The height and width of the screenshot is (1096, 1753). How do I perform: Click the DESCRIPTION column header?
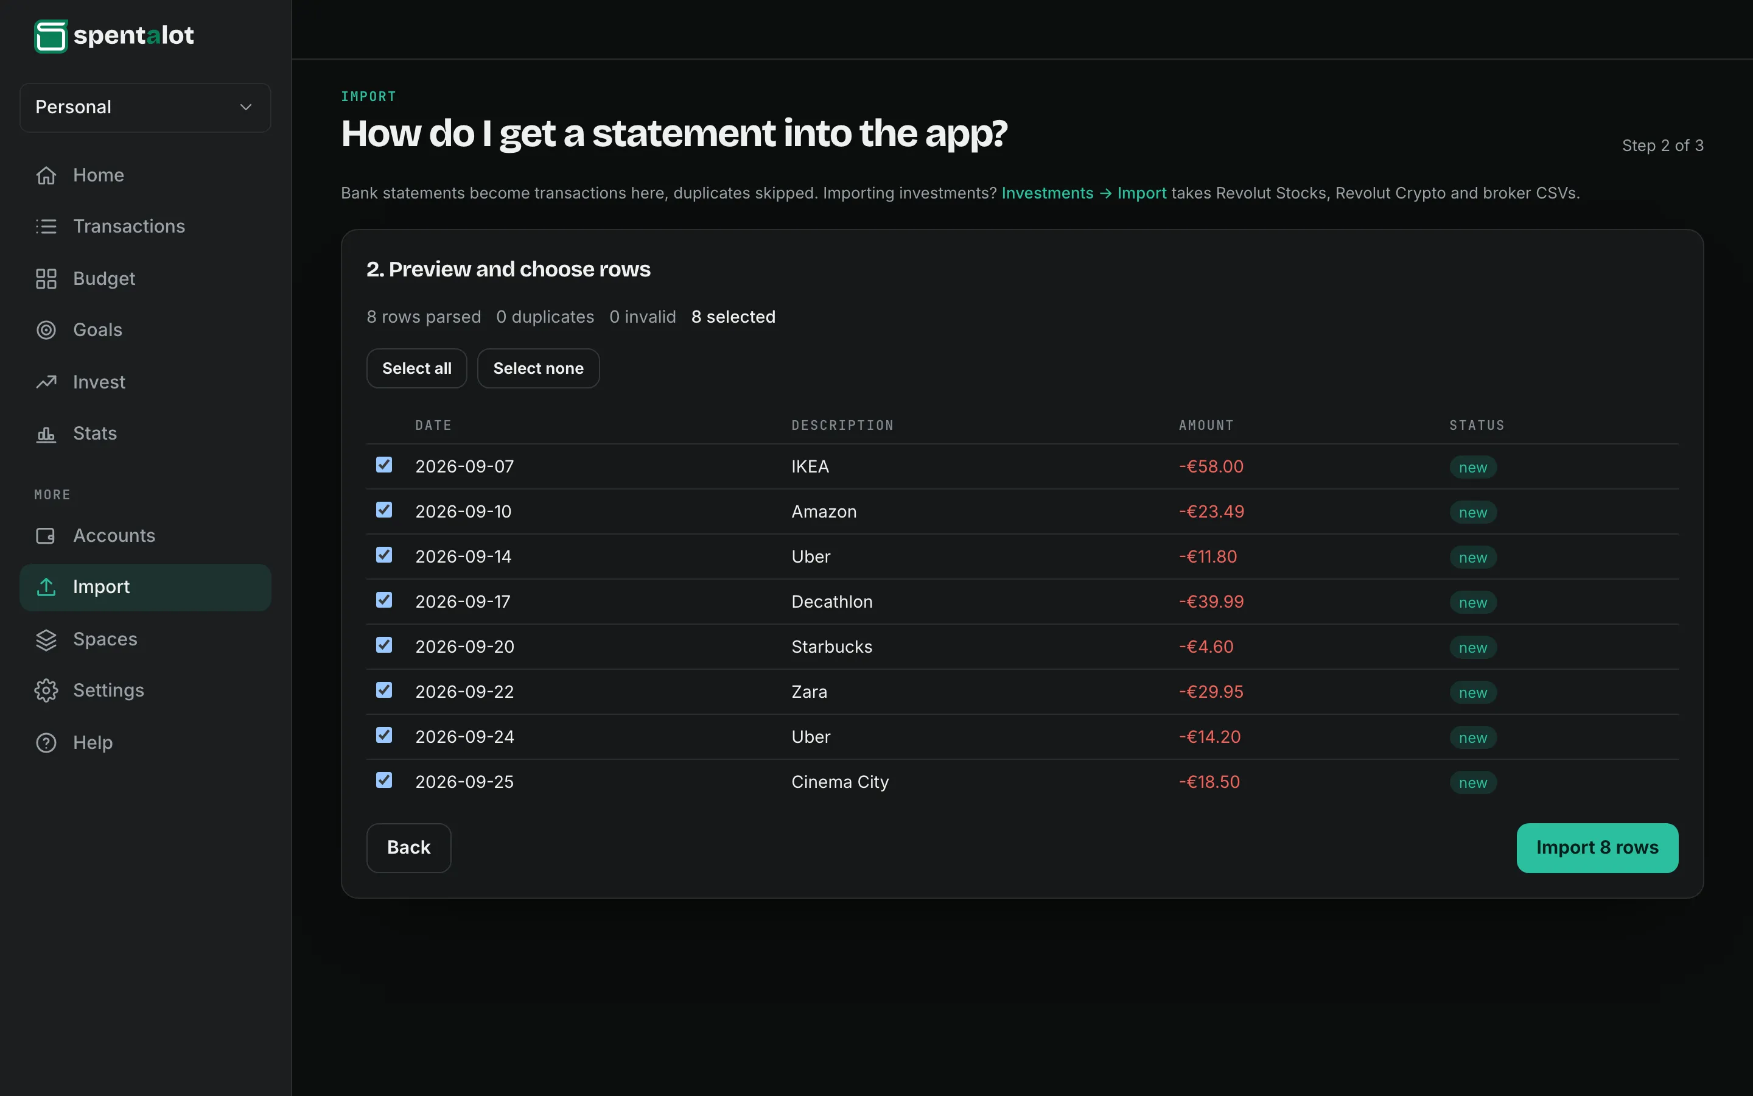842,426
